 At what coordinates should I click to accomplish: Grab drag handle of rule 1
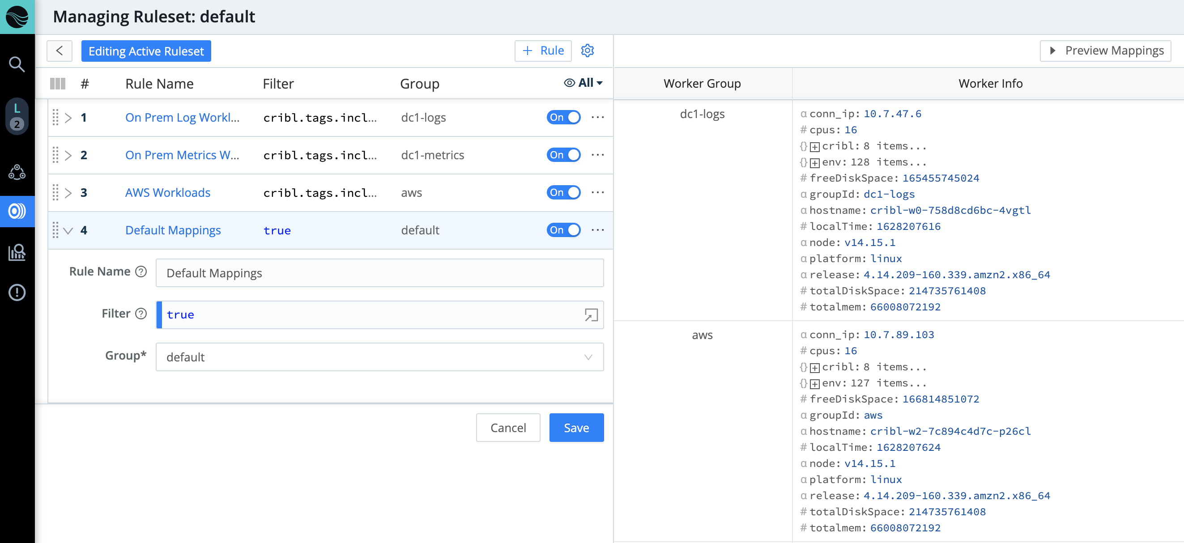55,118
